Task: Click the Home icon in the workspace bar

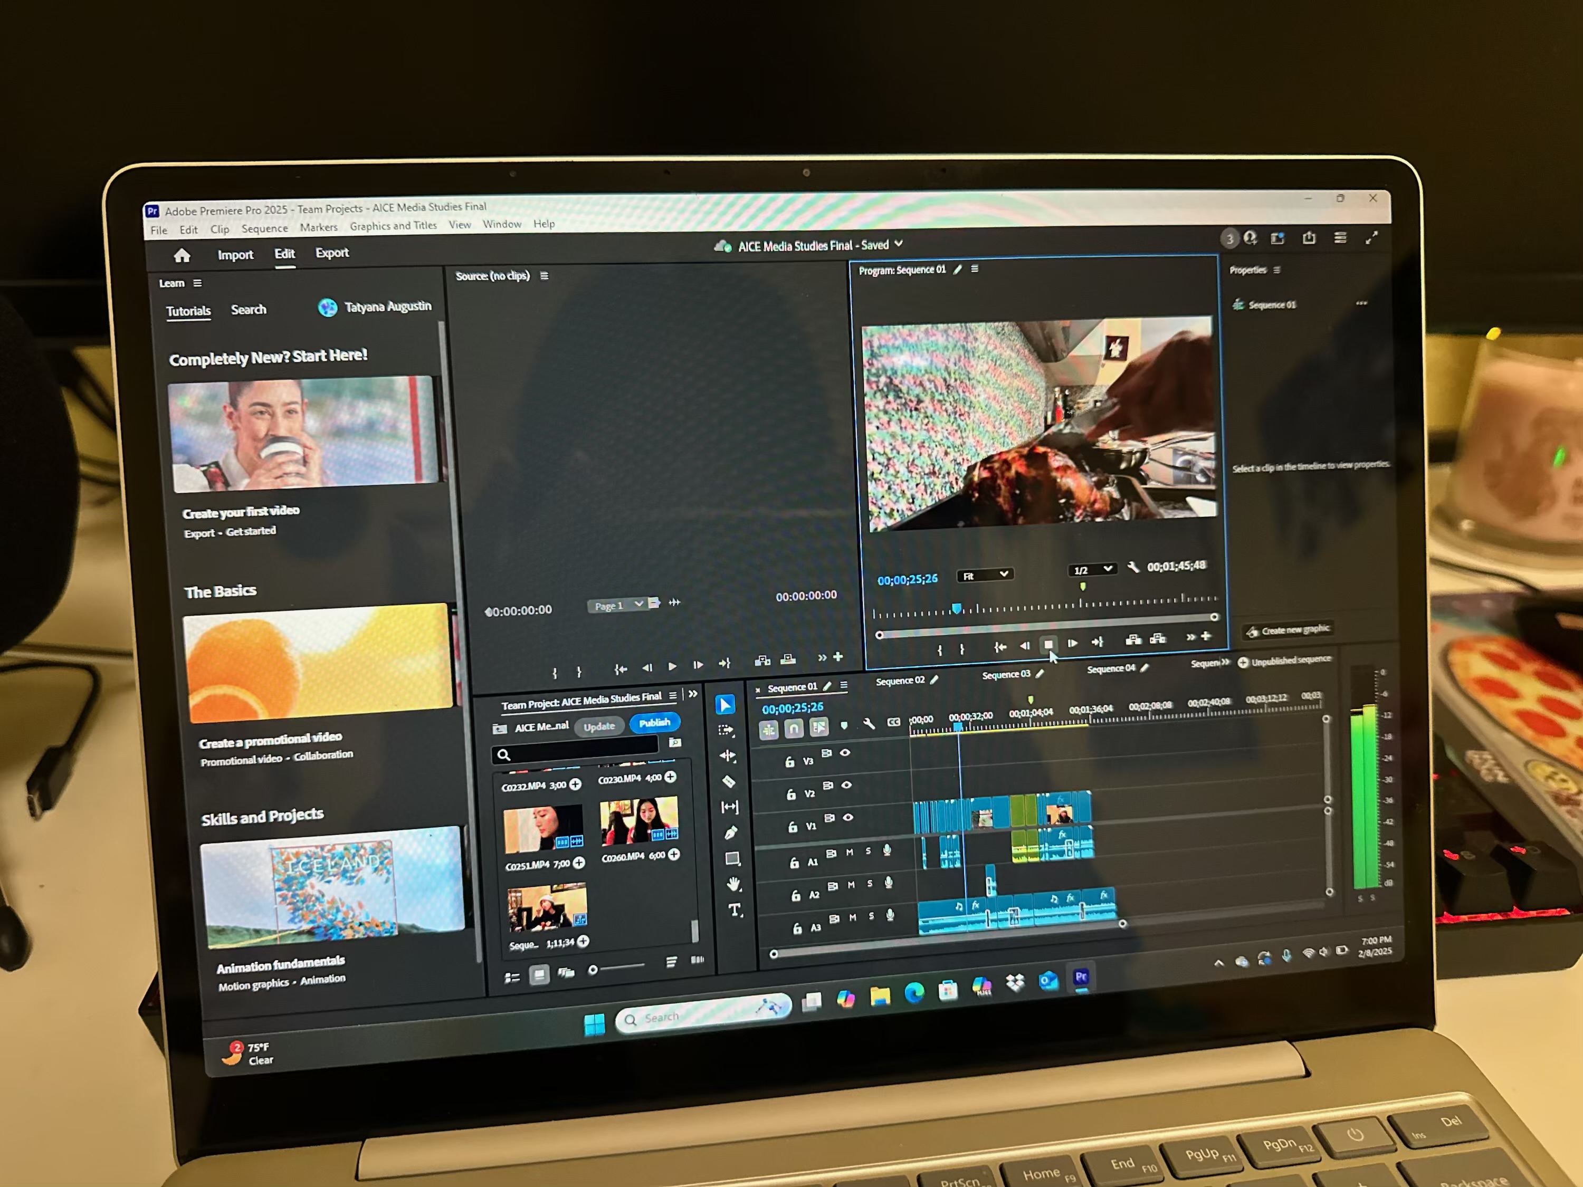Action: point(182,255)
